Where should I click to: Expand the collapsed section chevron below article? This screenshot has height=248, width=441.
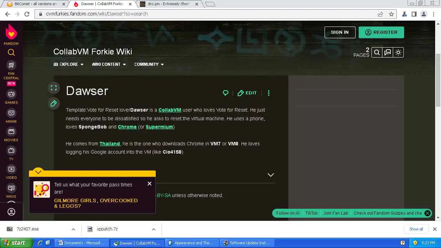[x=271, y=175]
